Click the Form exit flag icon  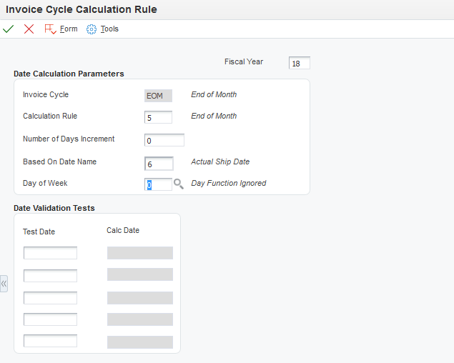(50, 29)
